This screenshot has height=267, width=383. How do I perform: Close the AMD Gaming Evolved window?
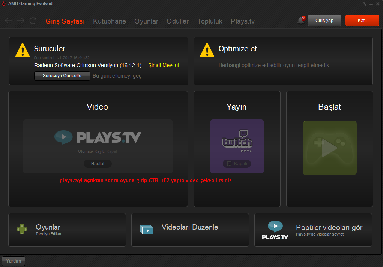(x=378, y=4)
